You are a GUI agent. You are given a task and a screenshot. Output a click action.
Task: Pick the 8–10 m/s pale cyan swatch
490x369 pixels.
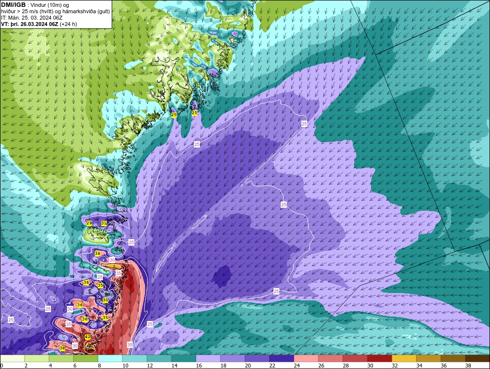tap(110, 358)
